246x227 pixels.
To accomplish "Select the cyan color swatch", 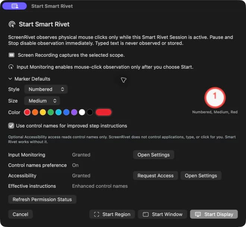I will pos(59,112).
